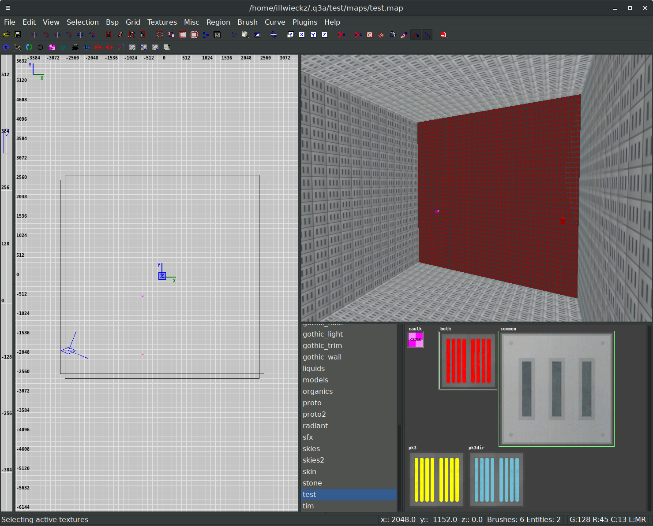
Task: Click the Open map folder icon
Action: pyautogui.click(x=6, y=34)
